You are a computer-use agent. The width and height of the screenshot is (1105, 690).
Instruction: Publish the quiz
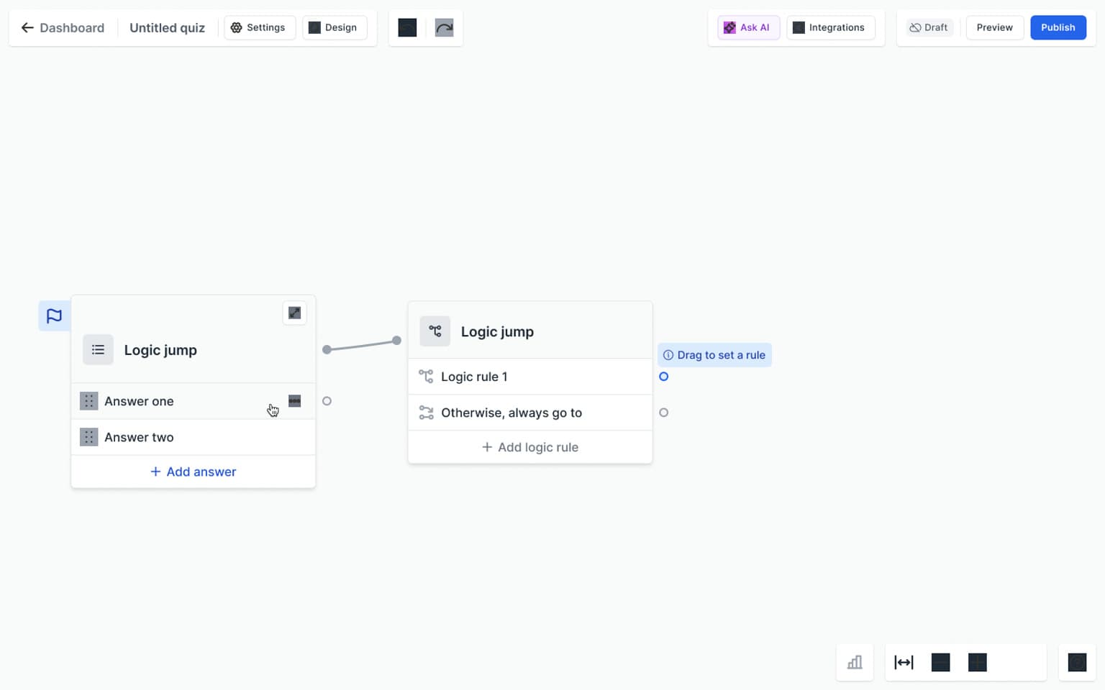coord(1058,27)
